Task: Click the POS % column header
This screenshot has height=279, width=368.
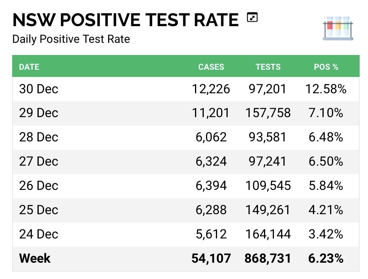Action: [326, 67]
